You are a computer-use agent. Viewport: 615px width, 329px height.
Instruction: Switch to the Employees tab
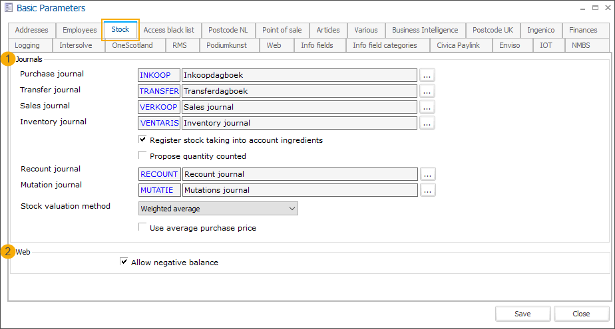(x=80, y=30)
